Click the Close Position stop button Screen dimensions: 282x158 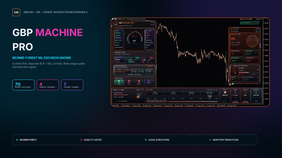coord(139,82)
